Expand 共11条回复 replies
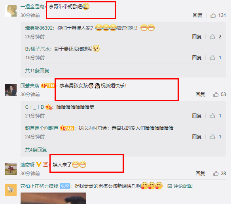The image size is (231, 204). [37, 70]
